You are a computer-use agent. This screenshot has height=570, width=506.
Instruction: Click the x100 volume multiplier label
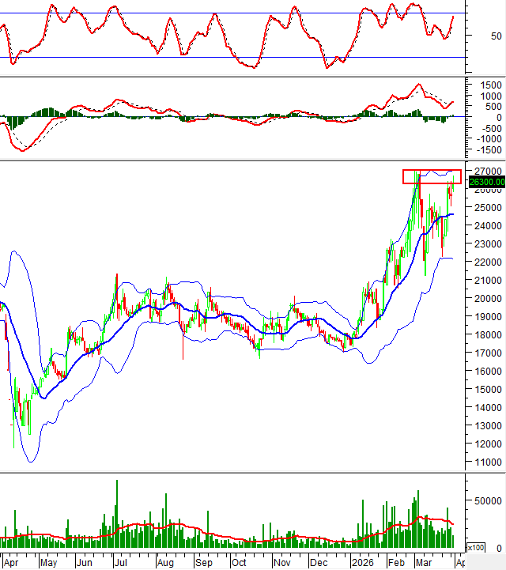pos(476,548)
